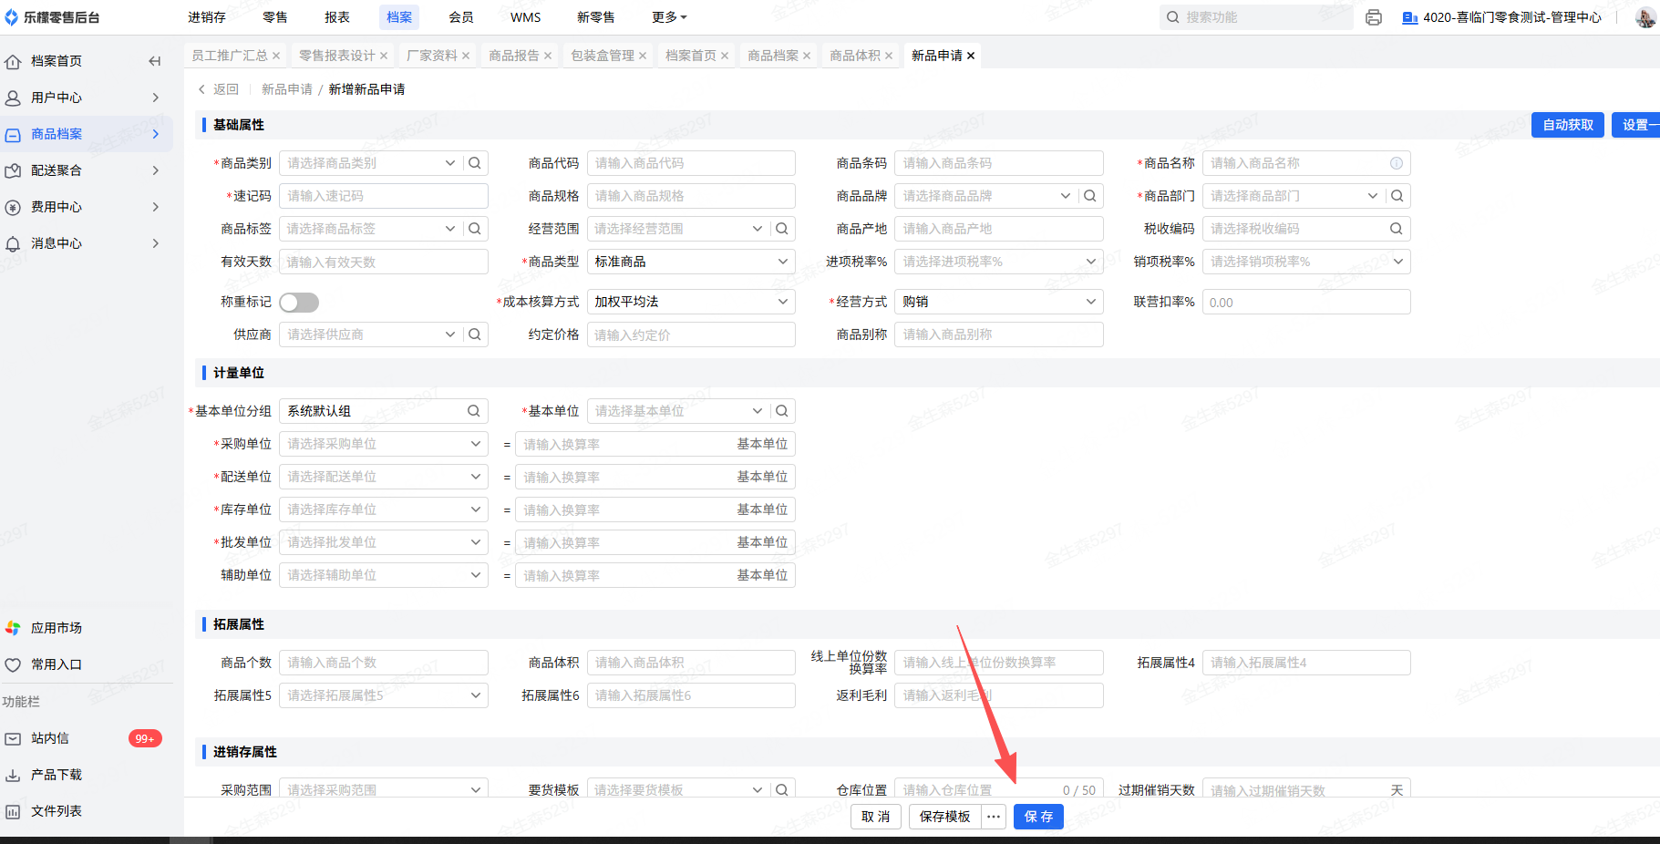Open 站内信 mail icon
The image size is (1660, 844).
(13, 738)
